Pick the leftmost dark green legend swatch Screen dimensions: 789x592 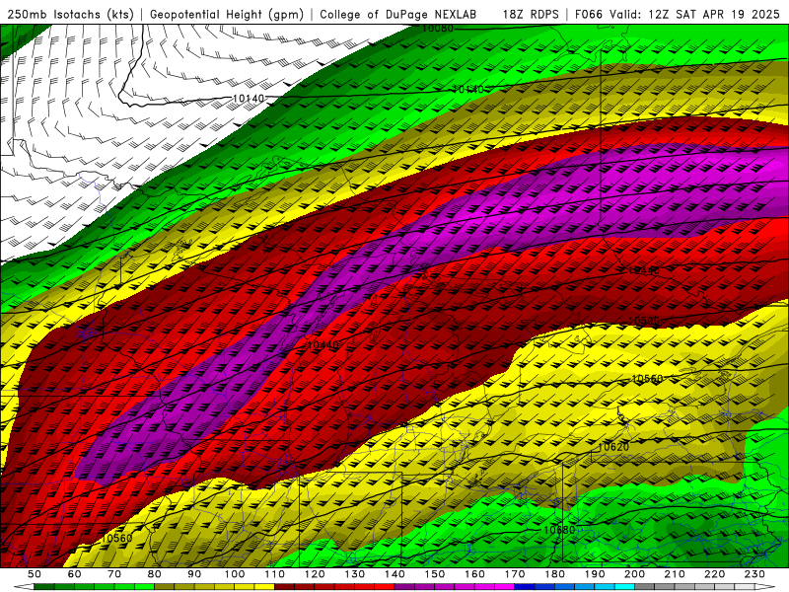[44, 587]
